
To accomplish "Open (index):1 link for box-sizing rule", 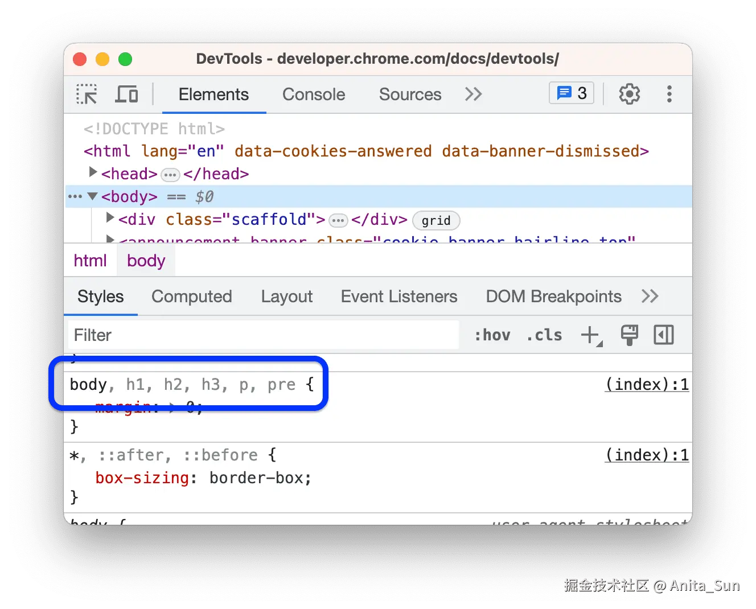I will pyautogui.click(x=647, y=455).
